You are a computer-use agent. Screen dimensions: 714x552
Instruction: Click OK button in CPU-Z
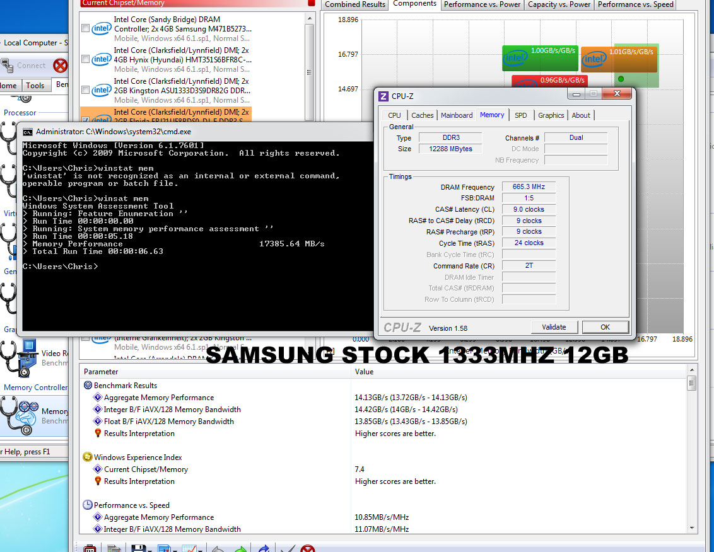tap(605, 327)
